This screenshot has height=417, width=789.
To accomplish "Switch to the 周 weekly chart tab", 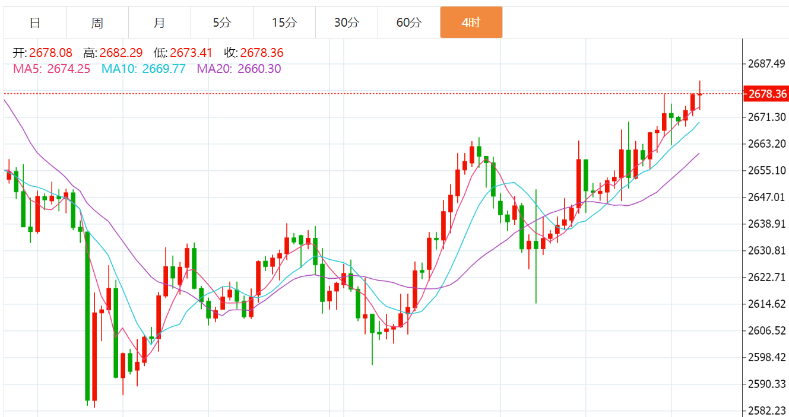I will click(x=97, y=23).
